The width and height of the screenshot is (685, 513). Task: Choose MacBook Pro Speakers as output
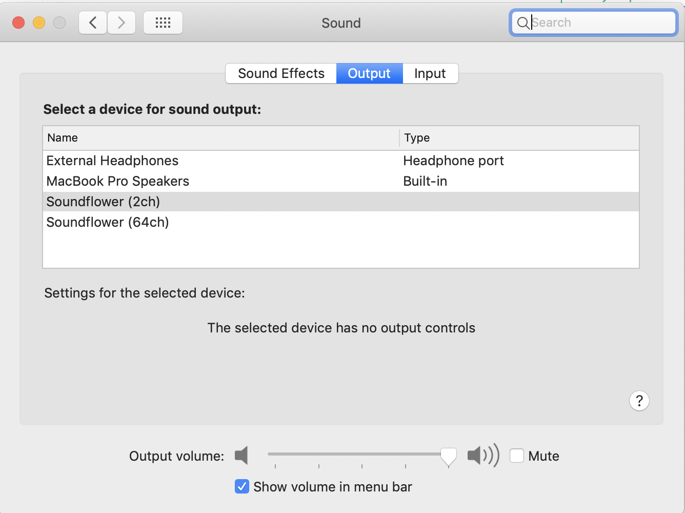118,181
